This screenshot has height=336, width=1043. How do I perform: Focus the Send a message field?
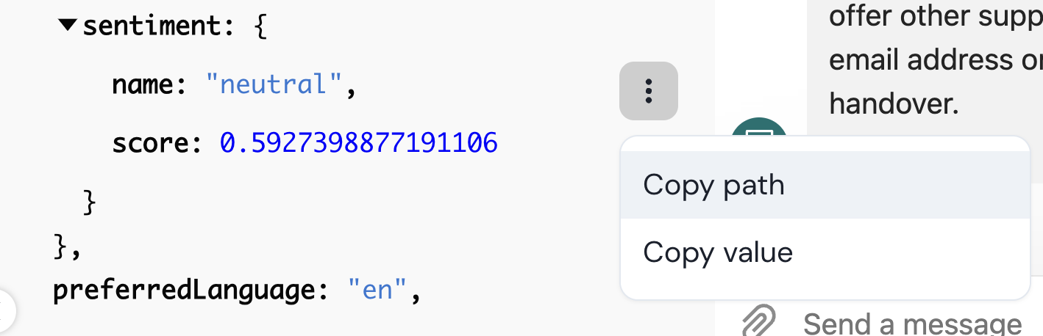(x=912, y=323)
